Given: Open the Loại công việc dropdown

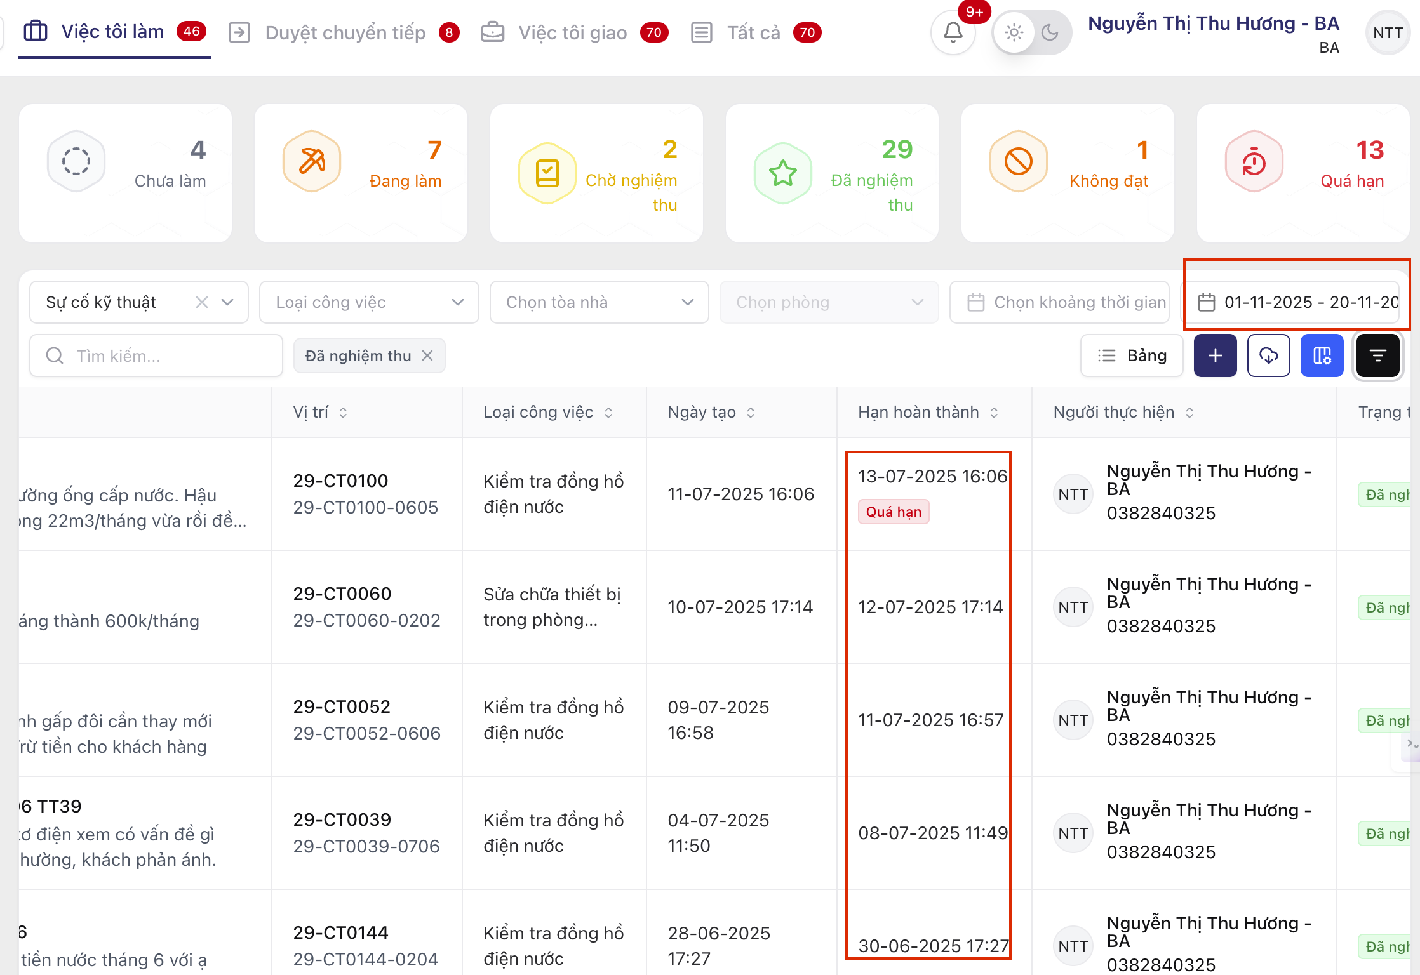Looking at the screenshot, I should click(369, 302).
